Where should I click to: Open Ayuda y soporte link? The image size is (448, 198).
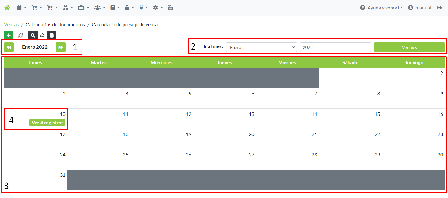pos(381,8)
